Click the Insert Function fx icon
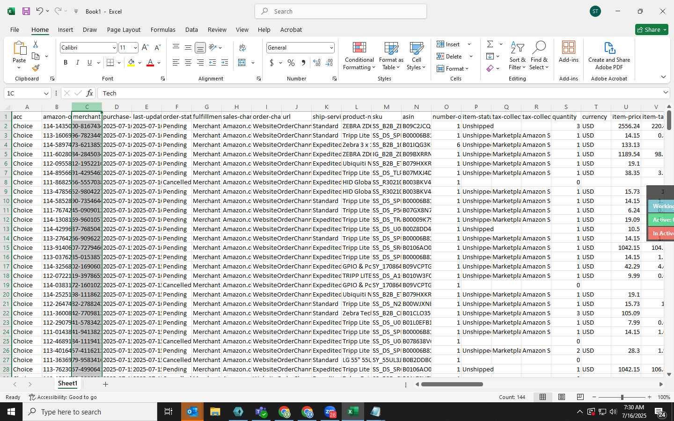The height and width of the screenshot is (421, 674). coord(89,93)
